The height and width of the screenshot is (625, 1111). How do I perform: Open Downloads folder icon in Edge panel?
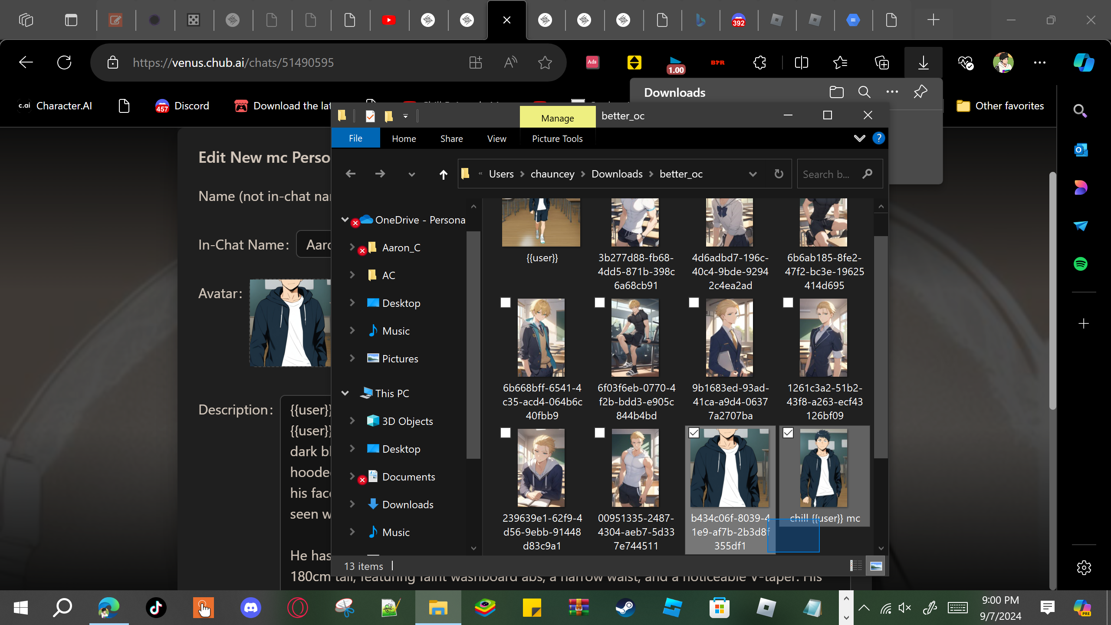tap(836, 92)
